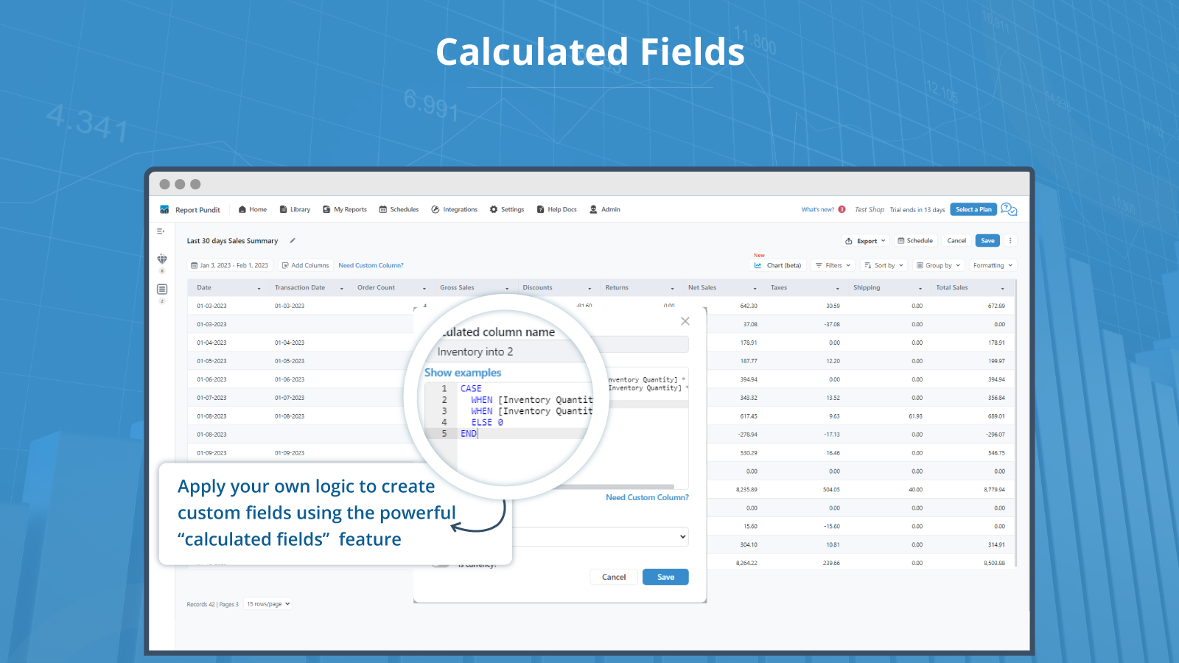Click the Report Pundit logo icon
The image size is (1179, 663).
164,210
